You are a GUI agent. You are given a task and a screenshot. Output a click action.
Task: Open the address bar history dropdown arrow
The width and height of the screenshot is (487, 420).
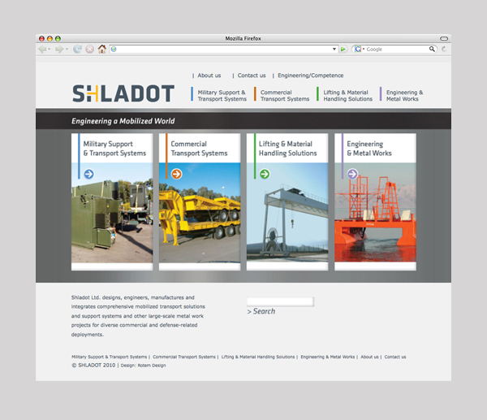334,49
